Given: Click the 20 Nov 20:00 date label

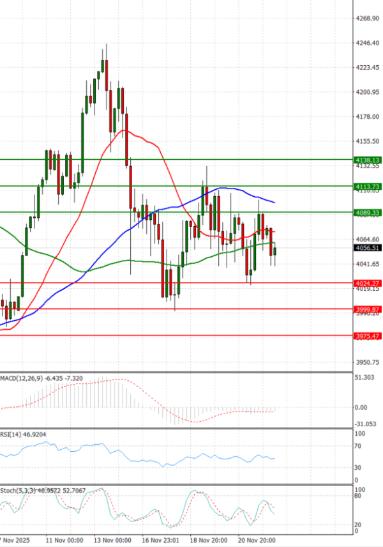Looking at the screenshot, I should coord(257,540).
